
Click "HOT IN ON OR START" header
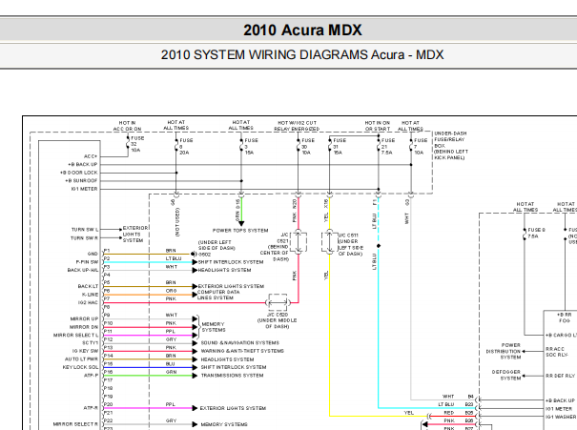coord(377,126)
